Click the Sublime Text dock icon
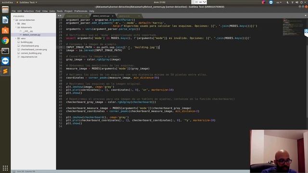 click(5, 72)
